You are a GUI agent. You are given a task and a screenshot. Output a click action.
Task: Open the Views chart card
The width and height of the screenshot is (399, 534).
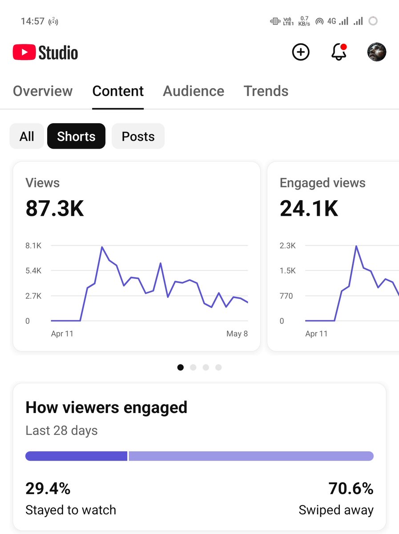pyautogui.click(x=137, y=256)
